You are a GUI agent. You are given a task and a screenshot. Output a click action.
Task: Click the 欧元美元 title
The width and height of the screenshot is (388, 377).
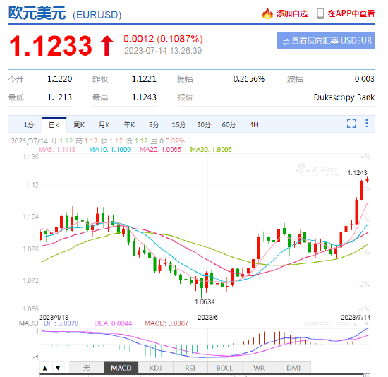(37, 13)
